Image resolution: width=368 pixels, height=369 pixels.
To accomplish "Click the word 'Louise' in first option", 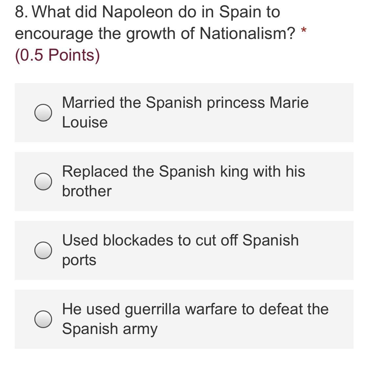I will coord(85,122).
